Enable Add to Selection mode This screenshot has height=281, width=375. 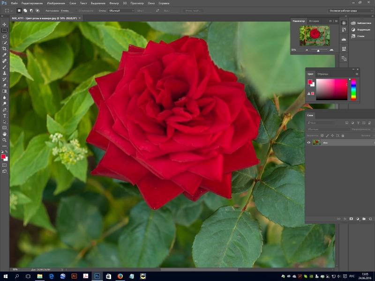[25, 11]
